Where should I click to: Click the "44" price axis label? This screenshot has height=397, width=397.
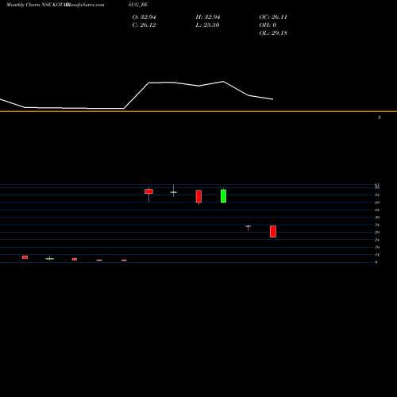point(377,210)
